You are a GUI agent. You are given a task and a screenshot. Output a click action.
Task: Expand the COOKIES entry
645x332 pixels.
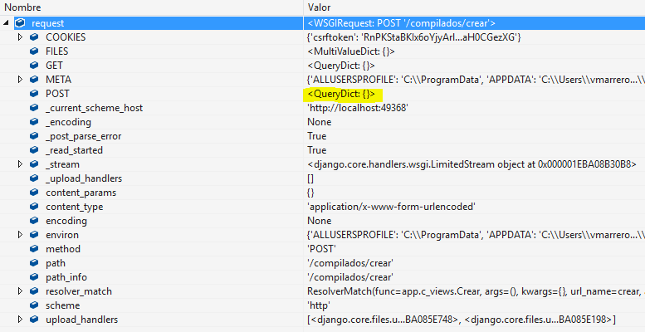pos(21,37)
